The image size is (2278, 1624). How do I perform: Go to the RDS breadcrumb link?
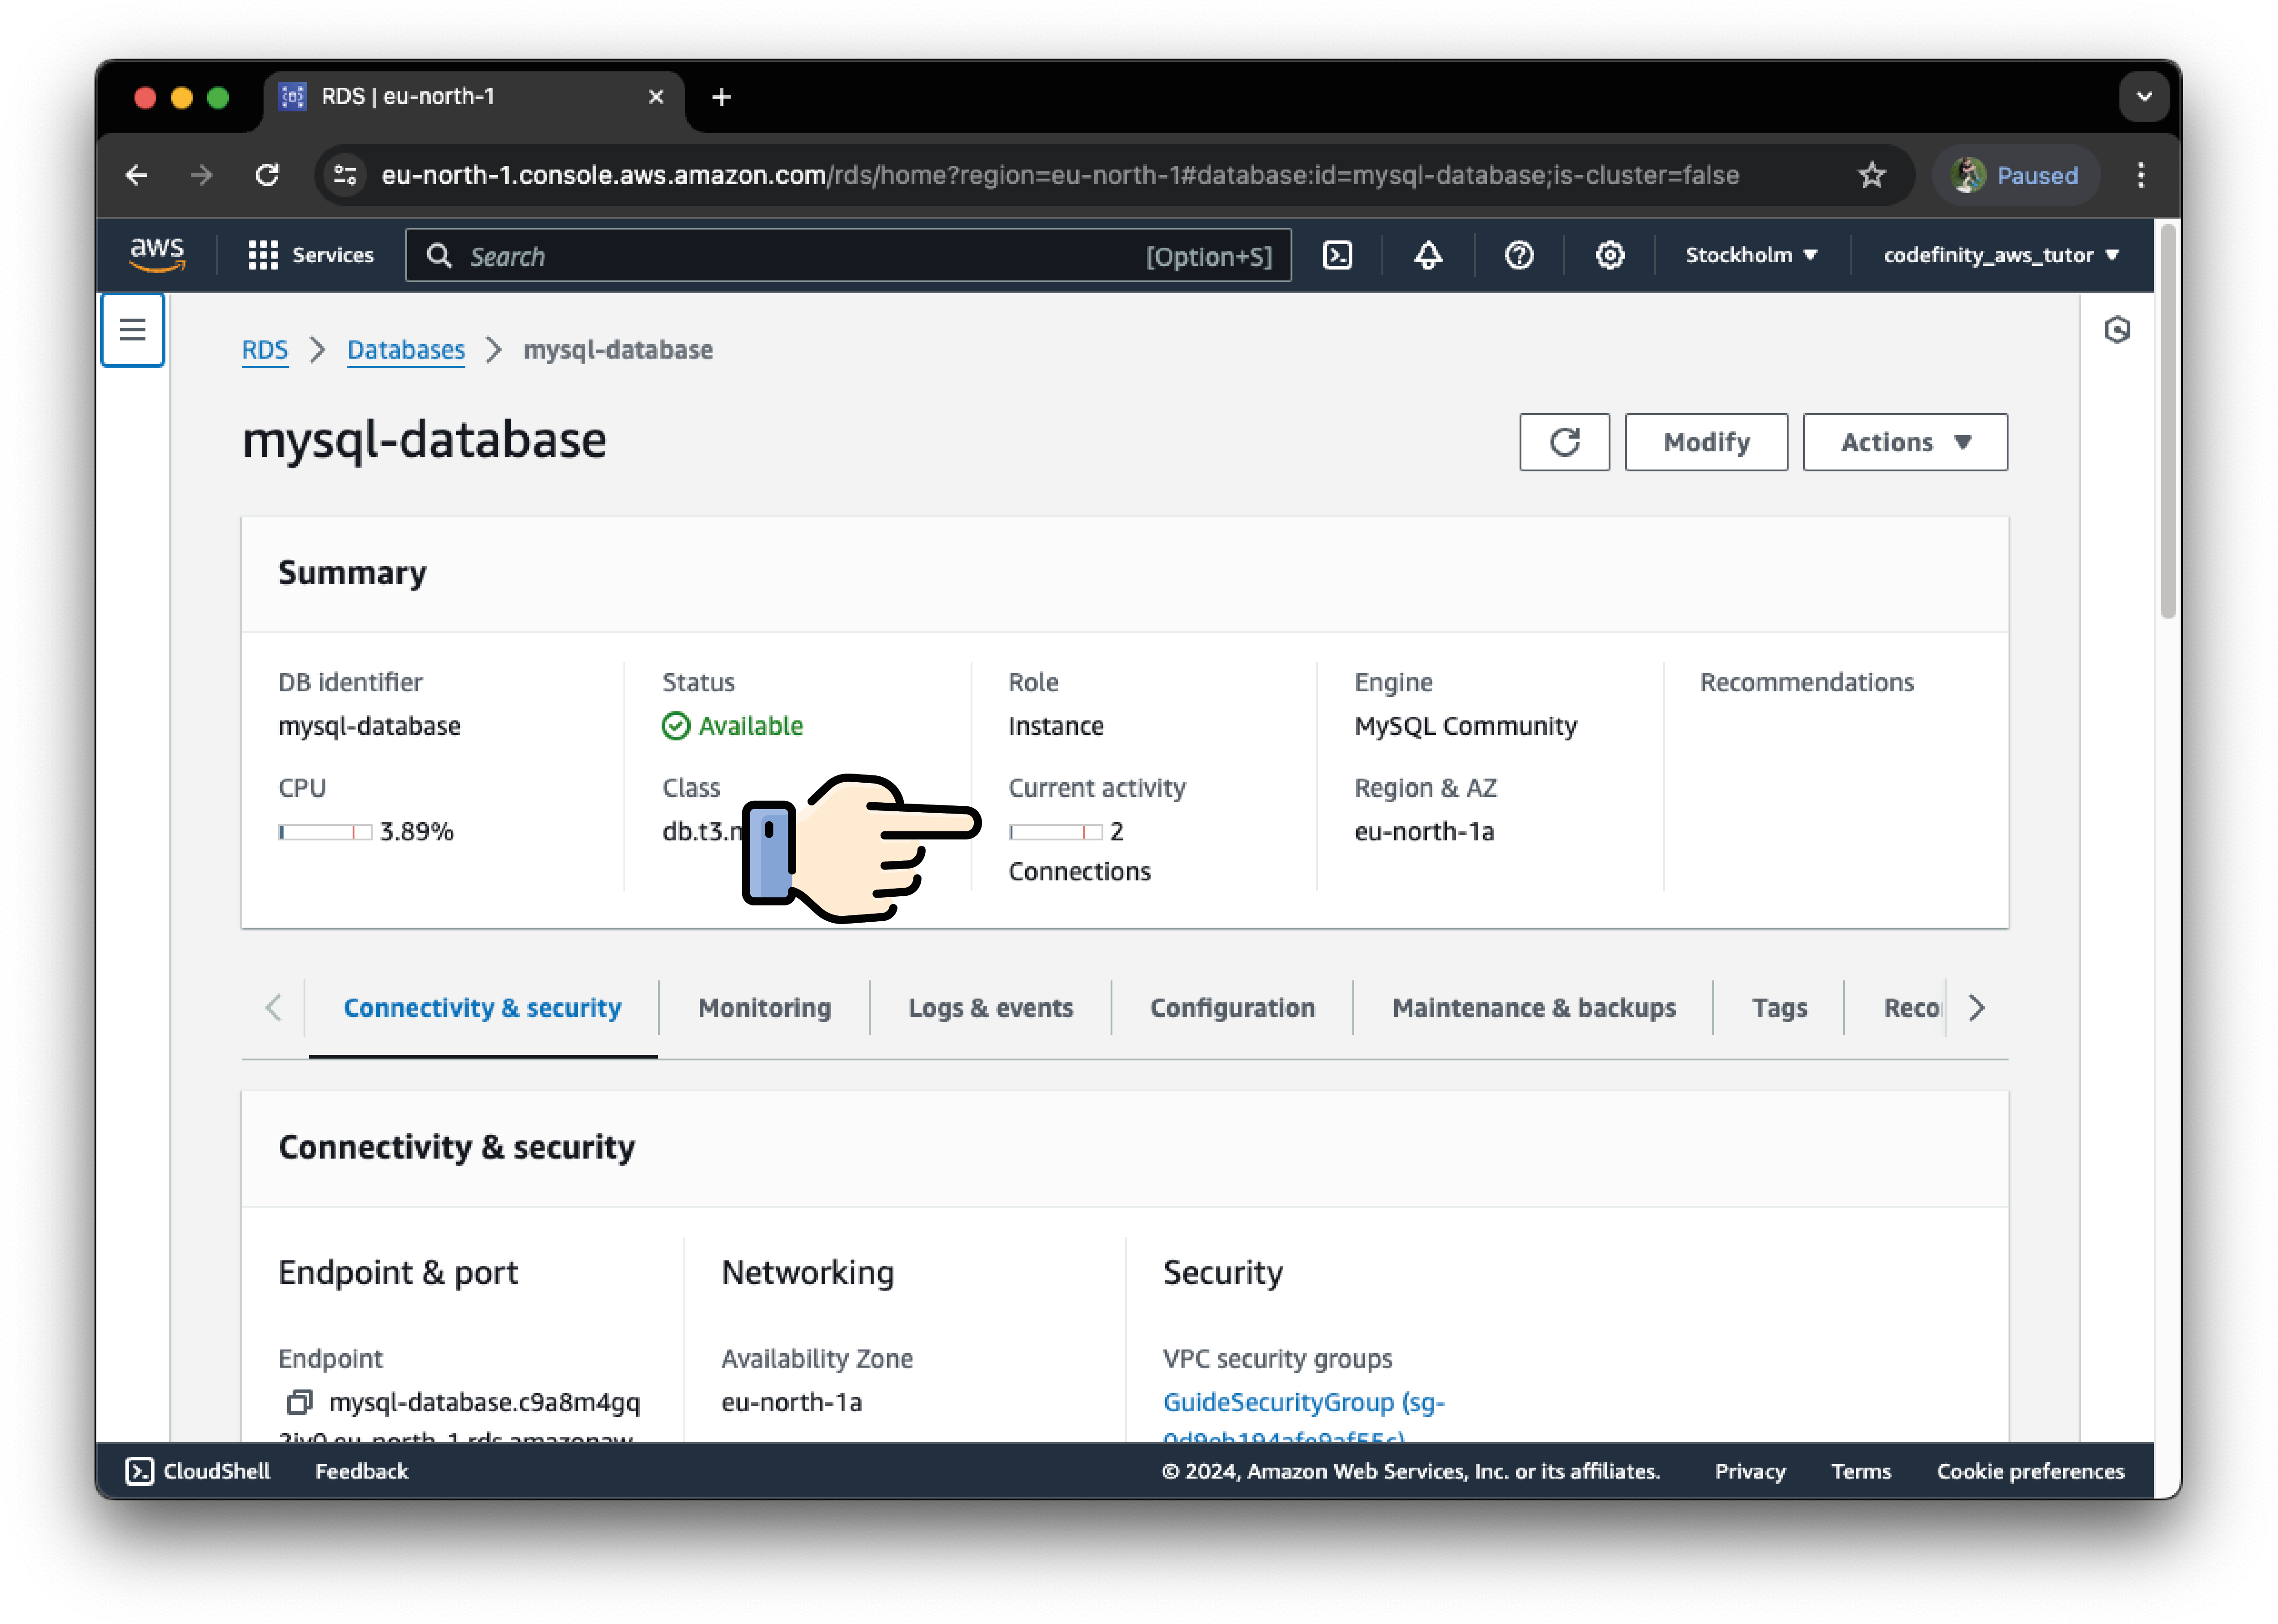[265, 350]
